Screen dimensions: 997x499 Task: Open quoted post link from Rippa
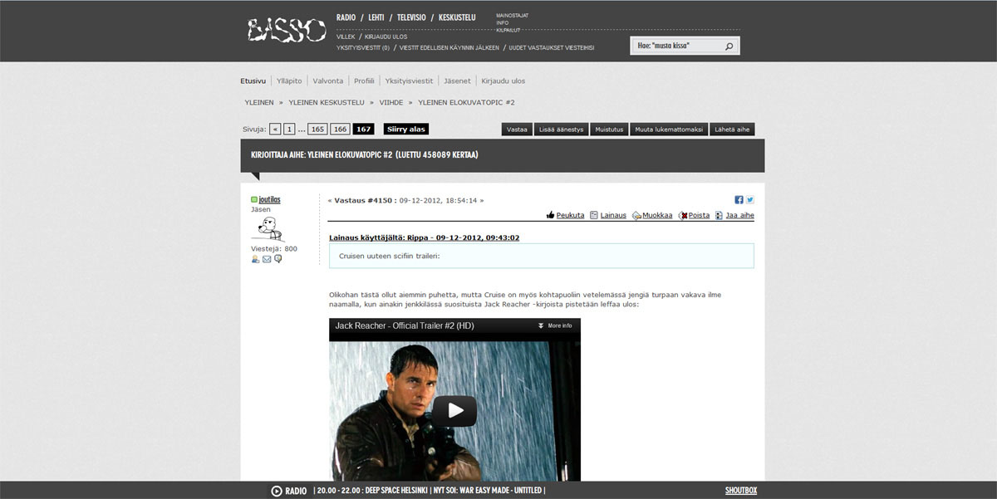[x=425, y=237]
